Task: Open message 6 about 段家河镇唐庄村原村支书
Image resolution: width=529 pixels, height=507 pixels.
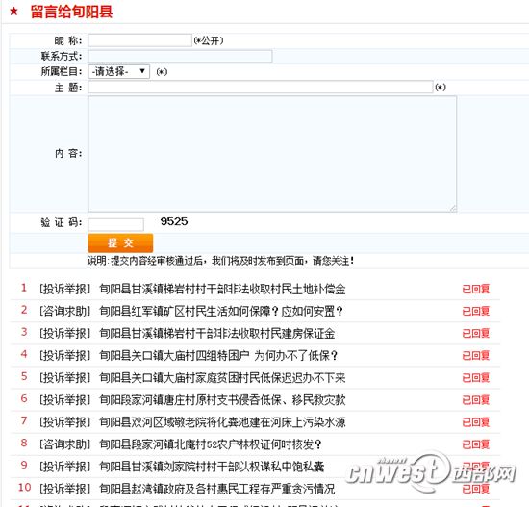Action: (x=222, y=400)
